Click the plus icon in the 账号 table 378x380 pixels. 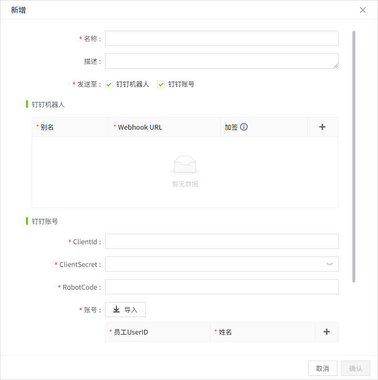(326, 332)
